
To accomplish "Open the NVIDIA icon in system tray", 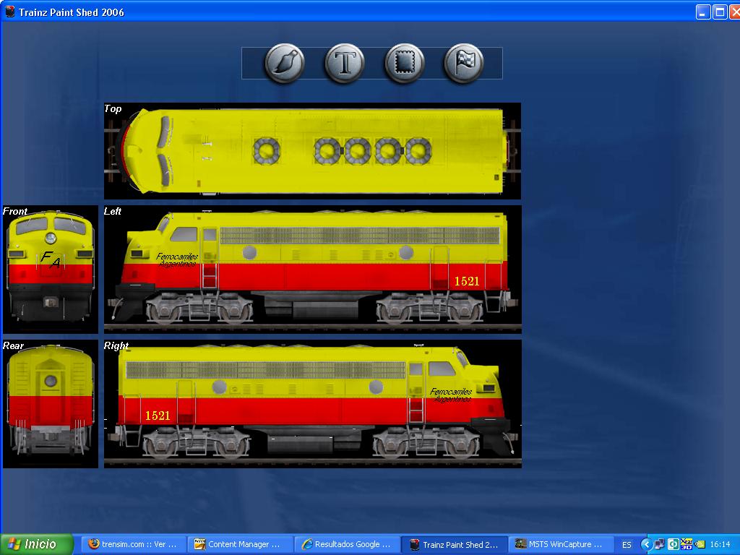I will [700, 544].
